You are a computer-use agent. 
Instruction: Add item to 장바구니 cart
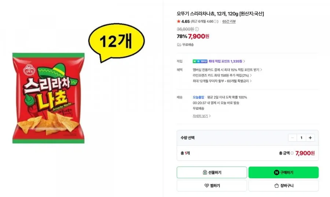283,185
